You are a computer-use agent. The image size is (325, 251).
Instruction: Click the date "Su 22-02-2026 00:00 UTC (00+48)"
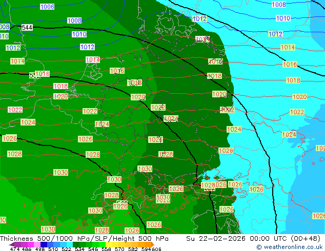coord(253,239)
